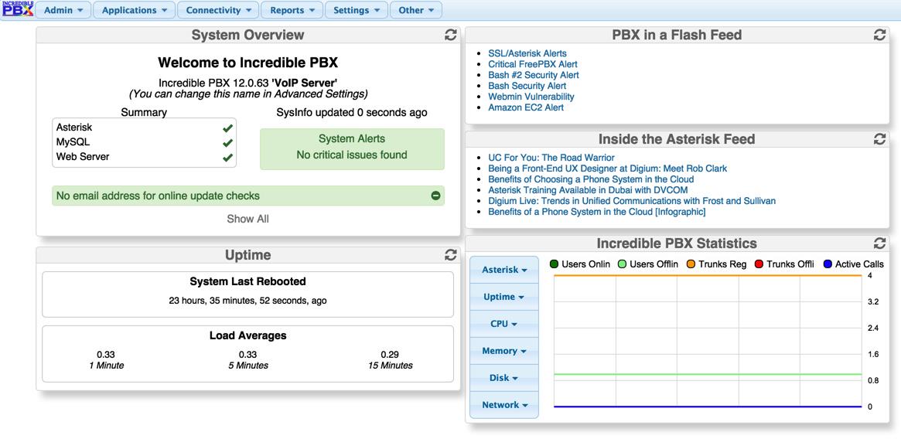Click the 'VoIP Server' version text

[247, 83]
